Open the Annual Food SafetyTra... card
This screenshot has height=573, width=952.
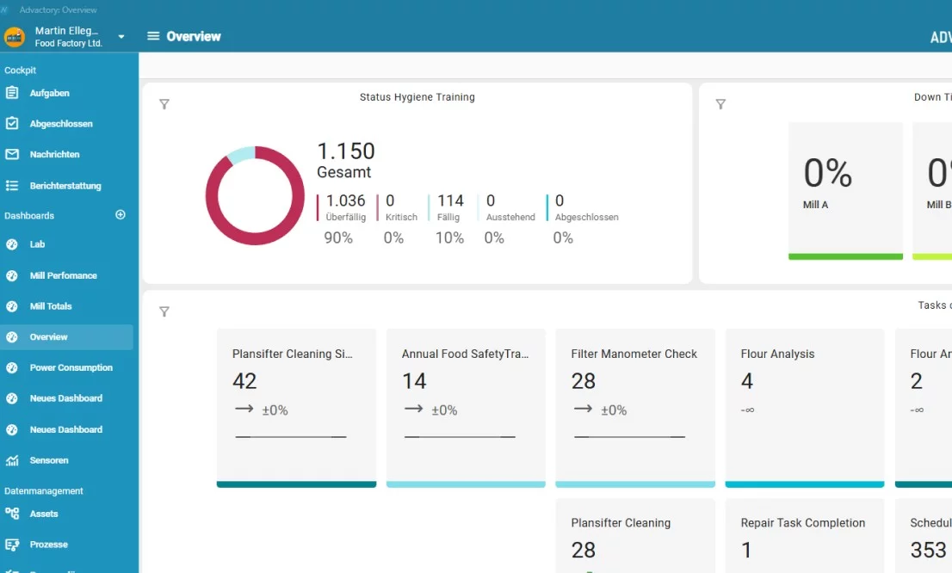pos(466,408)
